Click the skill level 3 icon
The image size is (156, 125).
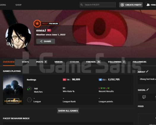click(x=29, y=89)
